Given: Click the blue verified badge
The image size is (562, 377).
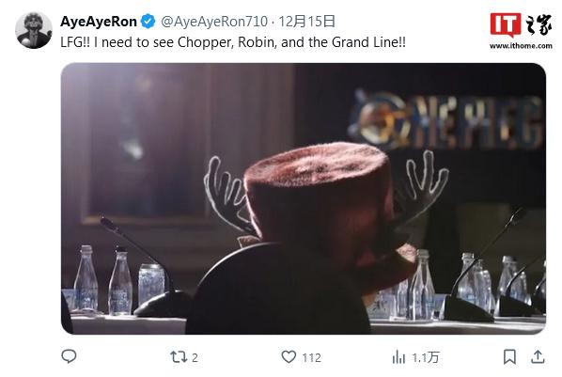Looking at the screenshot, I should (x=148, y=22).
